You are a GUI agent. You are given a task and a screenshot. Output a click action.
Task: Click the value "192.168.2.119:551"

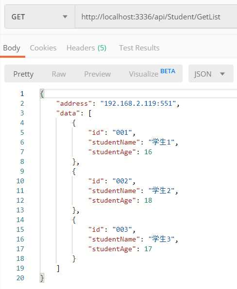138,103
